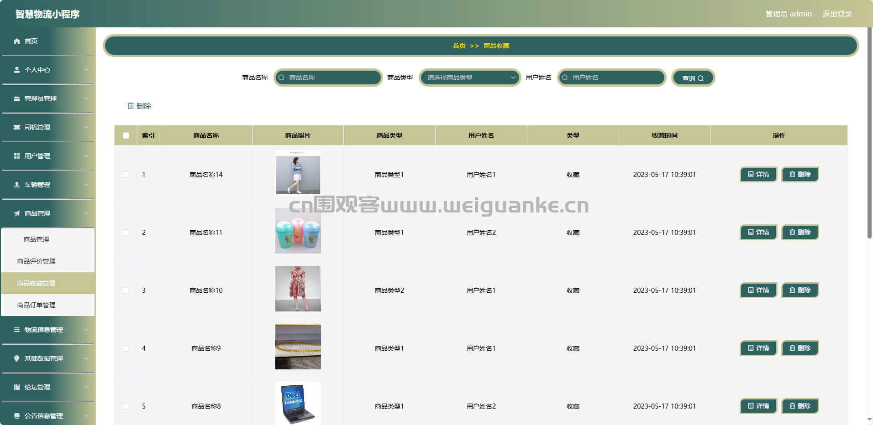Viewport: 873px width, 425px height.
Task: Click the vertical page scrollbar
Action: click(x=869, y=132)
